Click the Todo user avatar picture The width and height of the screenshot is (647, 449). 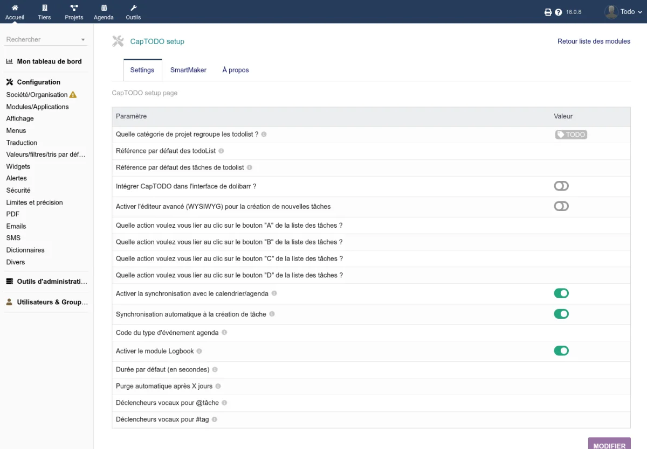coord(611,12)
